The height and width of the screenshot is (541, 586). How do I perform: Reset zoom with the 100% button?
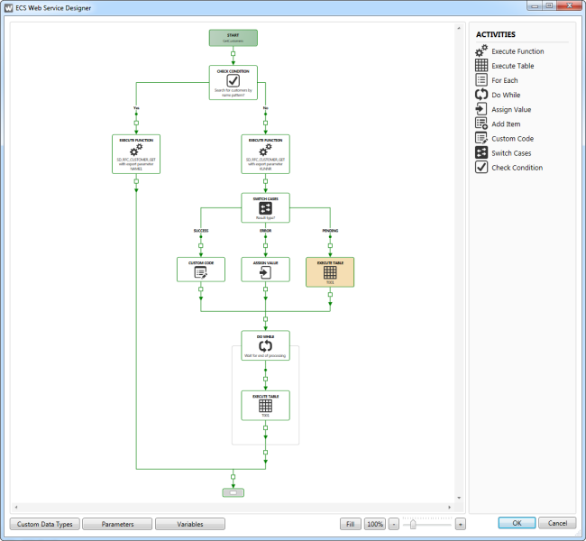point(375,524)
